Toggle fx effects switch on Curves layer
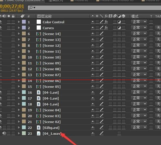161x145 pixels. tap(106, 28)
